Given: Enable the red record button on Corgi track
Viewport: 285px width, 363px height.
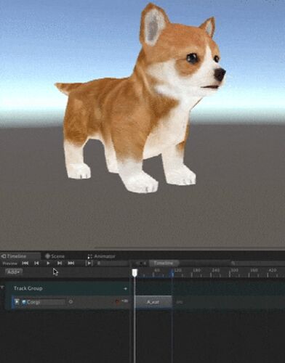Looking at the screenshot, I should click(118, 301).
